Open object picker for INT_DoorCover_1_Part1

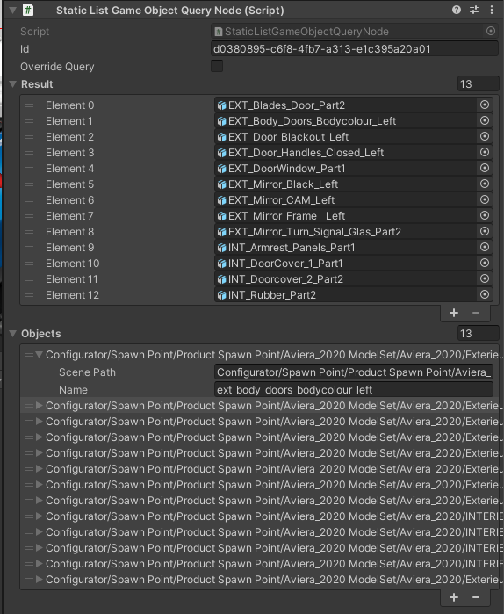click(x=485, y=263)
